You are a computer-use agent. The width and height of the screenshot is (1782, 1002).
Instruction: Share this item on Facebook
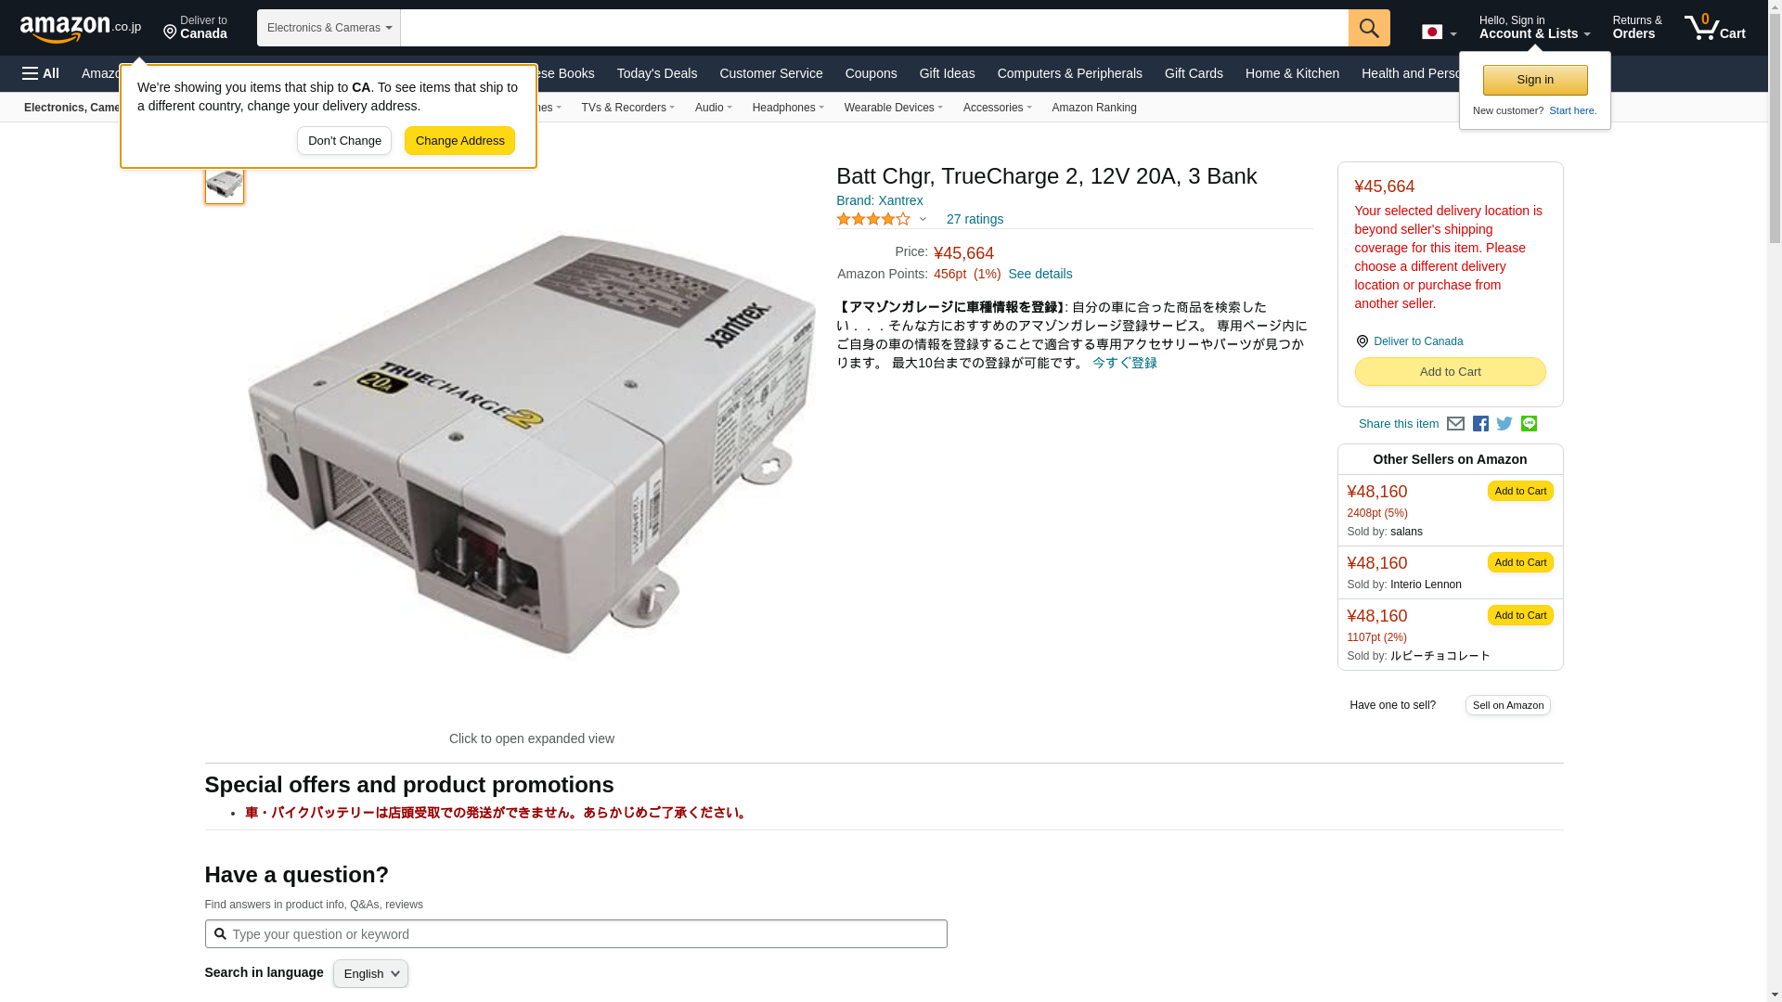click(1480, 424)
